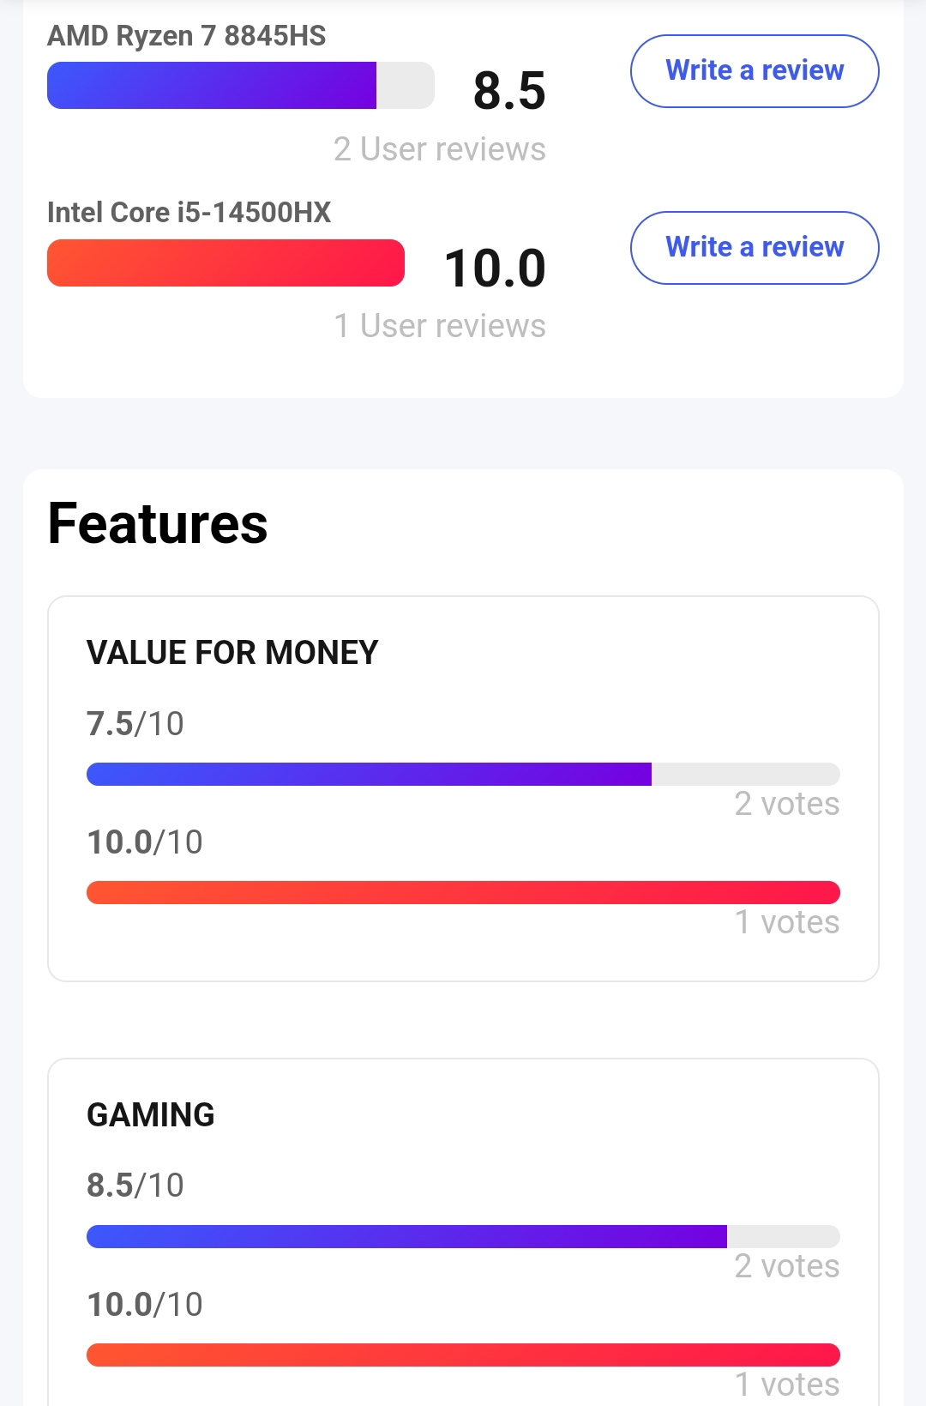Click the 1 votes label under Value for Money

tap(787, 922)
